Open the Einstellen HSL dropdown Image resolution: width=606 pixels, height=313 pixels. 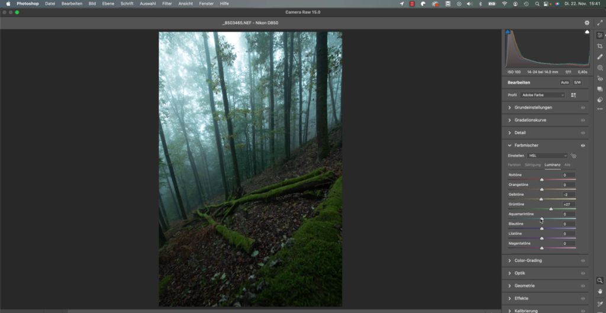pos(547,156)
